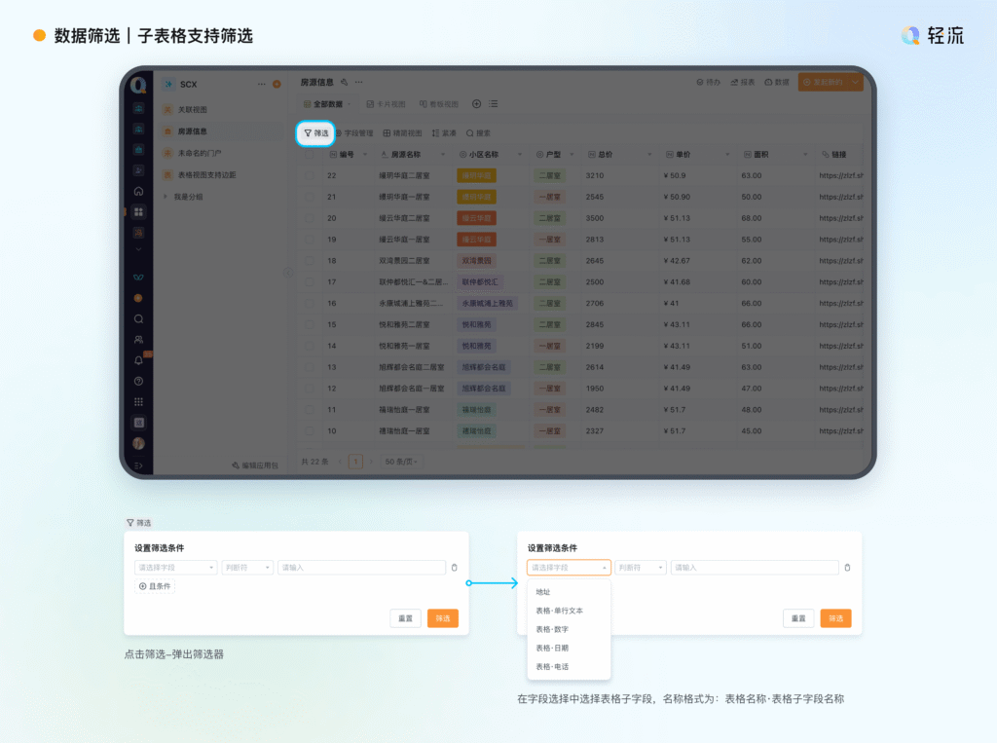Open 报表 reports in the top bar
The width and height of the screenshot is (997, 743).
point(743,83)
